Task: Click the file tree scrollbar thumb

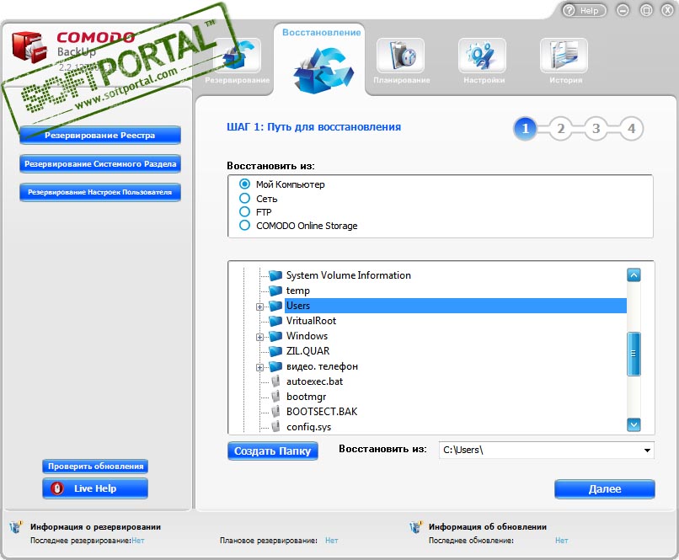Action: 634,354
